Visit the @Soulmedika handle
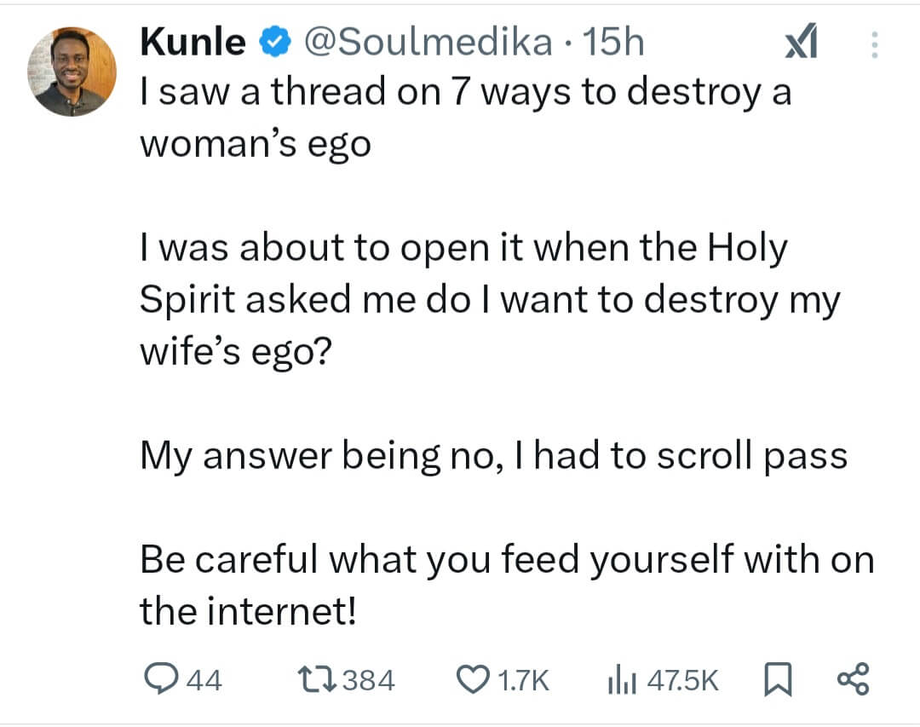920x727 pixels. tap(428, 43)
